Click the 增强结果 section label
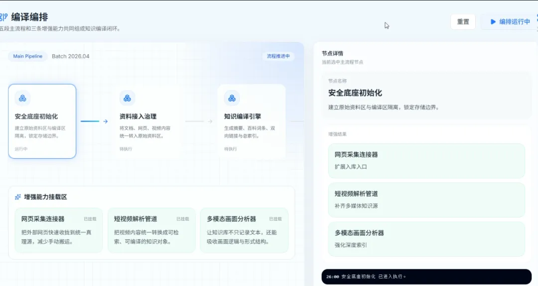 (x=337, y=134)
